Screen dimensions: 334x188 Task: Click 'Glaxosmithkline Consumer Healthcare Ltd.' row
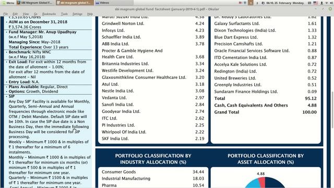(153, 77)
